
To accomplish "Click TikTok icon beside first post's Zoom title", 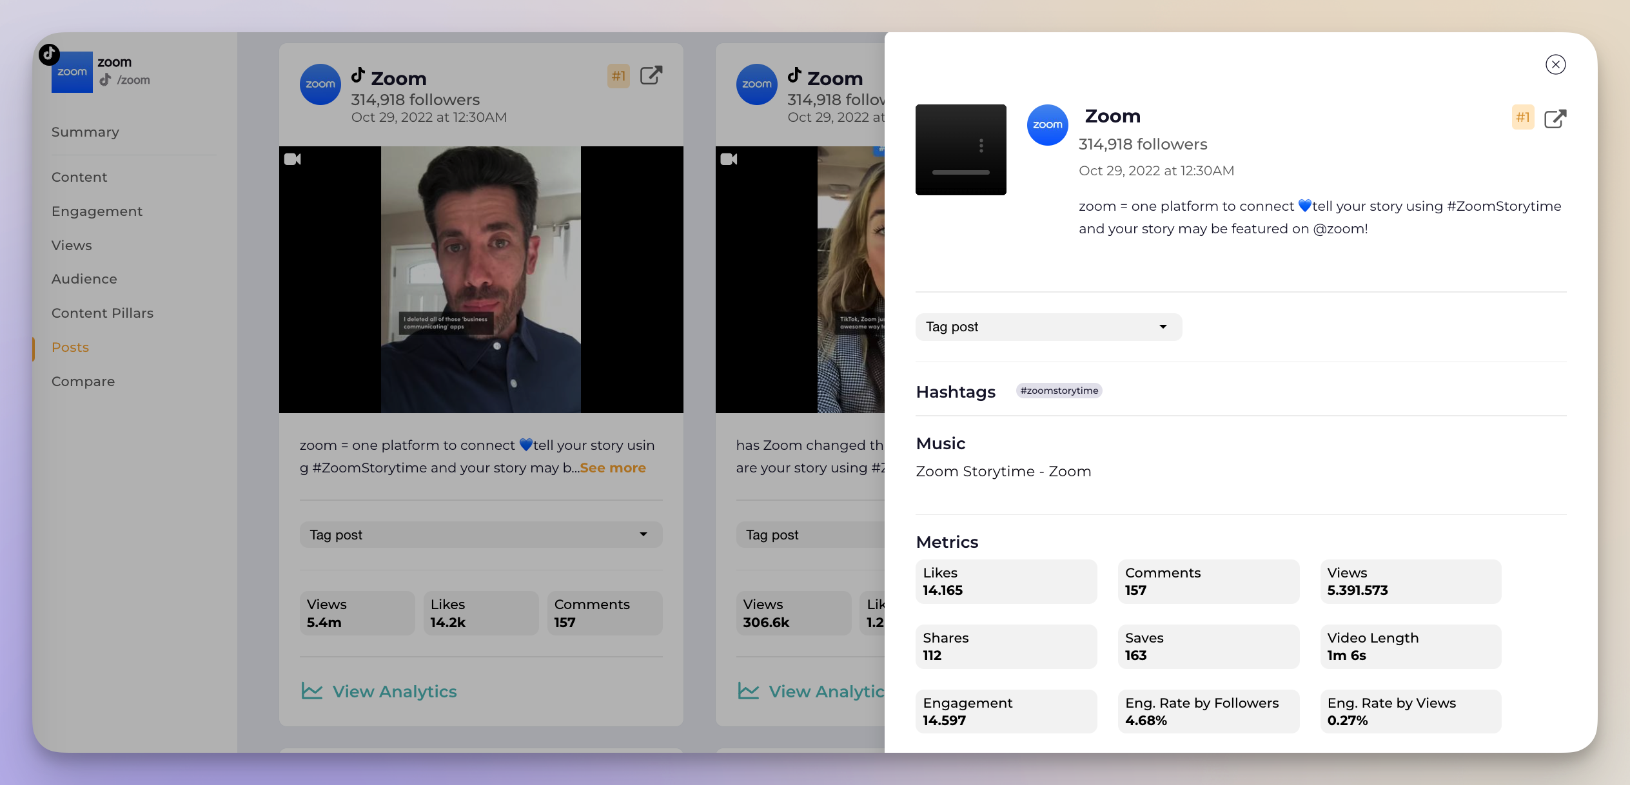I will click(358, 75).
